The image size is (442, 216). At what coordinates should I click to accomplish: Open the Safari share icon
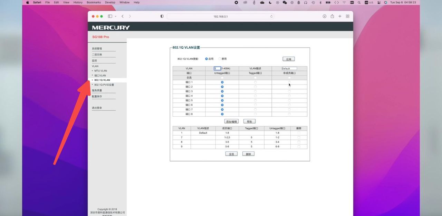pyautogui.click(x=332, y=16)
